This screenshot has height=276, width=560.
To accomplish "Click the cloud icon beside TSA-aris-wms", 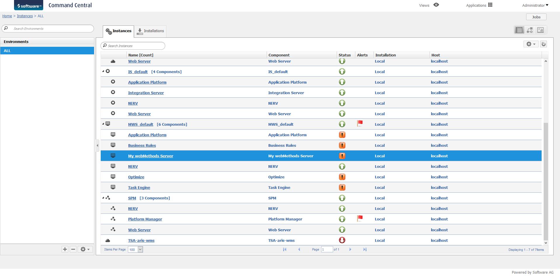I will click(x=108, y=240).
